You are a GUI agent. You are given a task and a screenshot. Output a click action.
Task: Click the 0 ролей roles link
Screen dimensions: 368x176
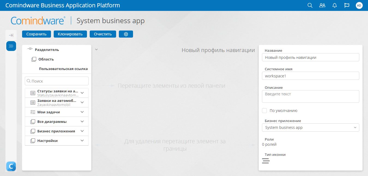coord(269,144)
